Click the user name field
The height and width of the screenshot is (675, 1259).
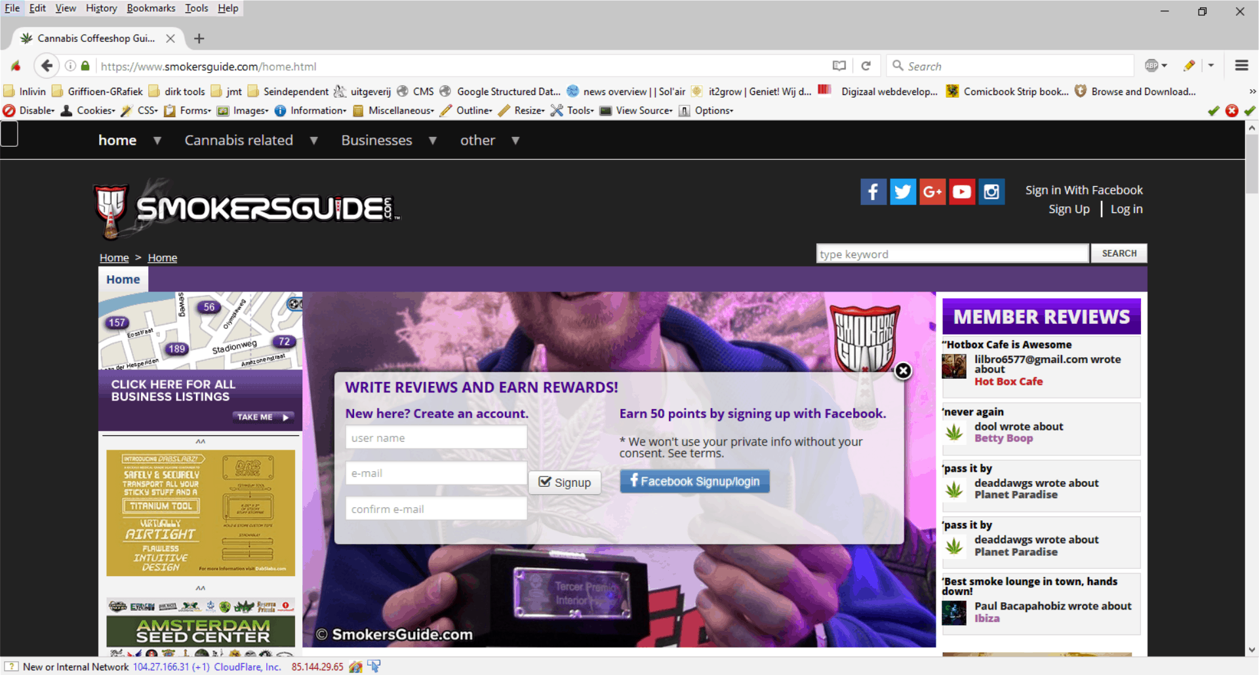coord(436,438)
